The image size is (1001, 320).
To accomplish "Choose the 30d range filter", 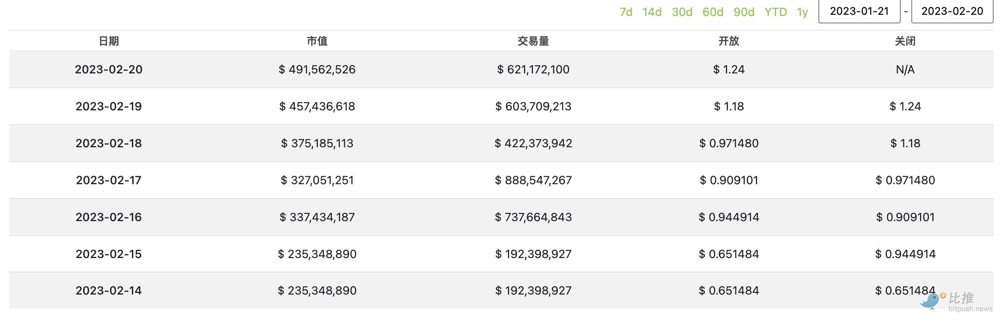I will coord(682,12).
